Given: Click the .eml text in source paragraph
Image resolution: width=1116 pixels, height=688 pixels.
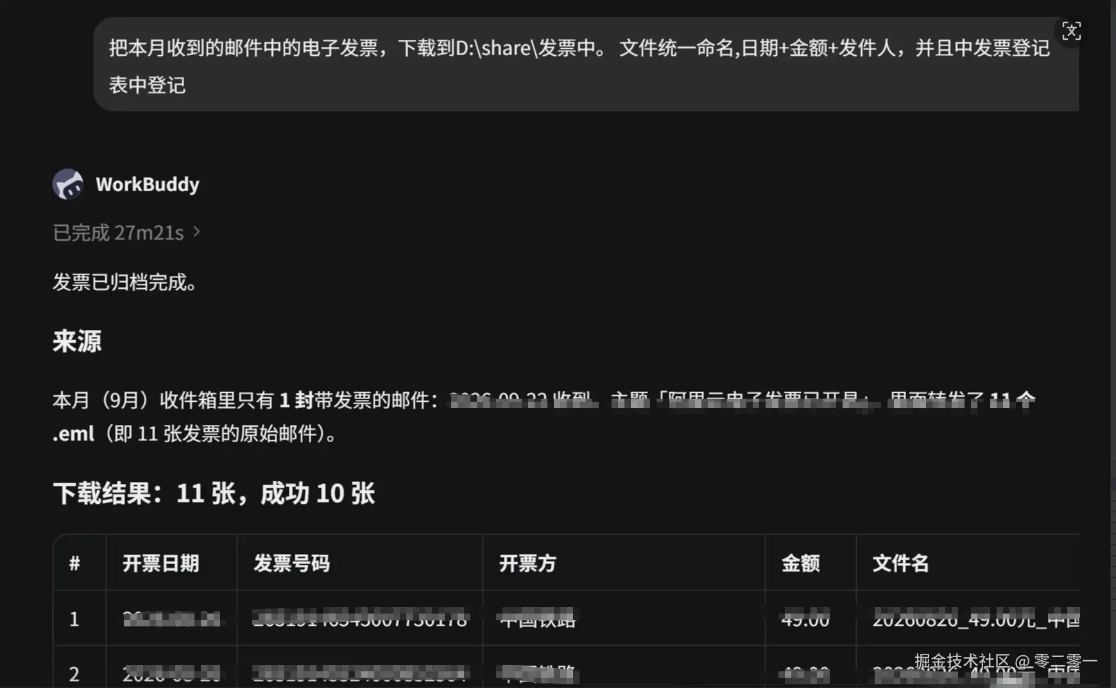Looking at the screenshot, I should (73, 434).
